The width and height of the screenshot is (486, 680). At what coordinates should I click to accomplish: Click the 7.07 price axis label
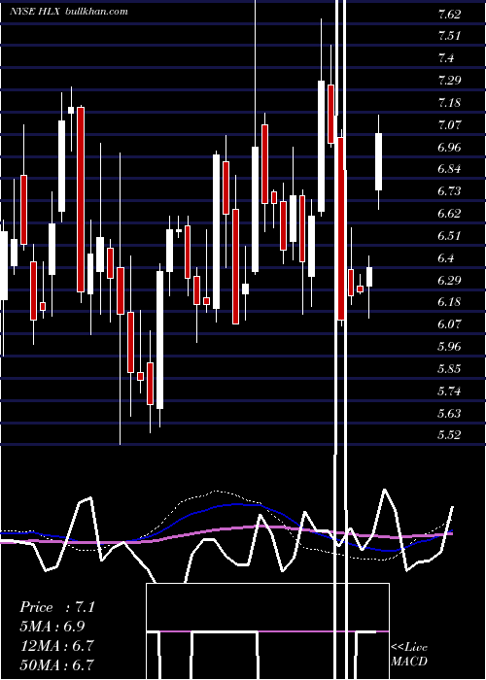click(449, 125)
